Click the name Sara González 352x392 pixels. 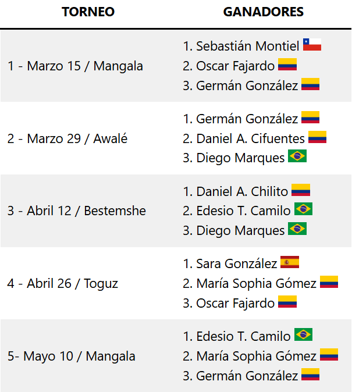(x=236, y=263)
